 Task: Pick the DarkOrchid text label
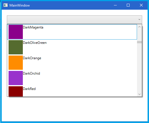31,73
